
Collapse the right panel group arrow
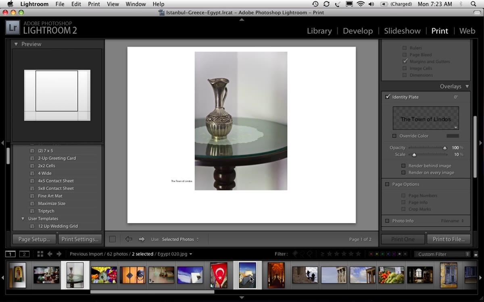pyautogui.click(x=481, y=143)
